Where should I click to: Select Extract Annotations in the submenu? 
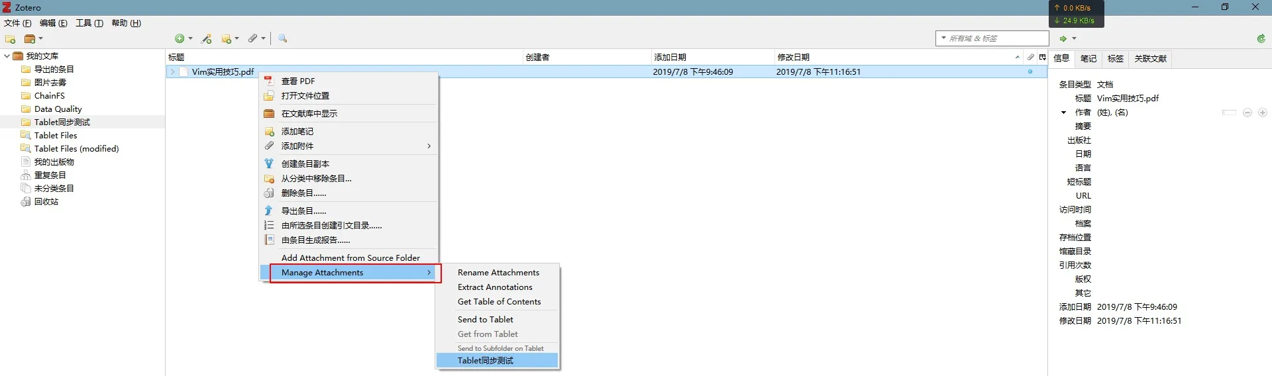coord(498,287)
